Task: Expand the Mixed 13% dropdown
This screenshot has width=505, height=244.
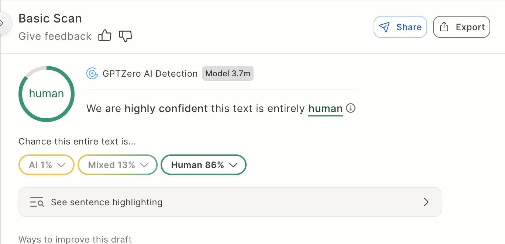Action: (x=118, y=165)
